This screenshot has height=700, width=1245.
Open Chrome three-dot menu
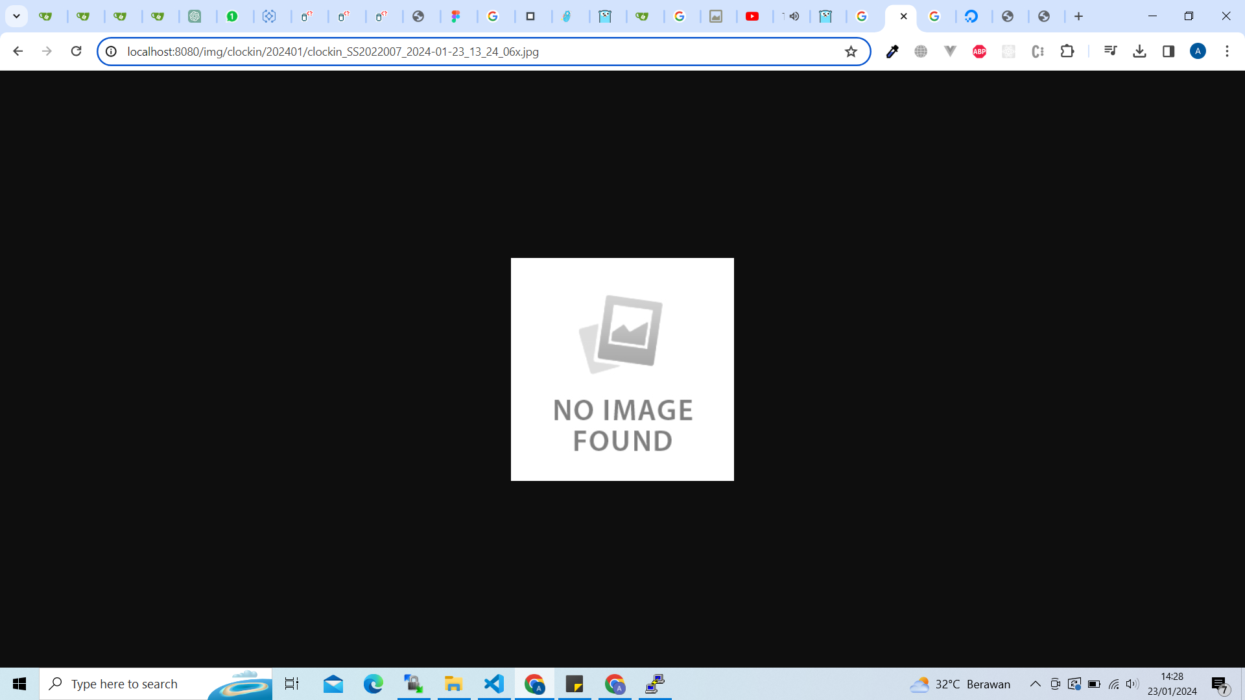[1227, 51]
